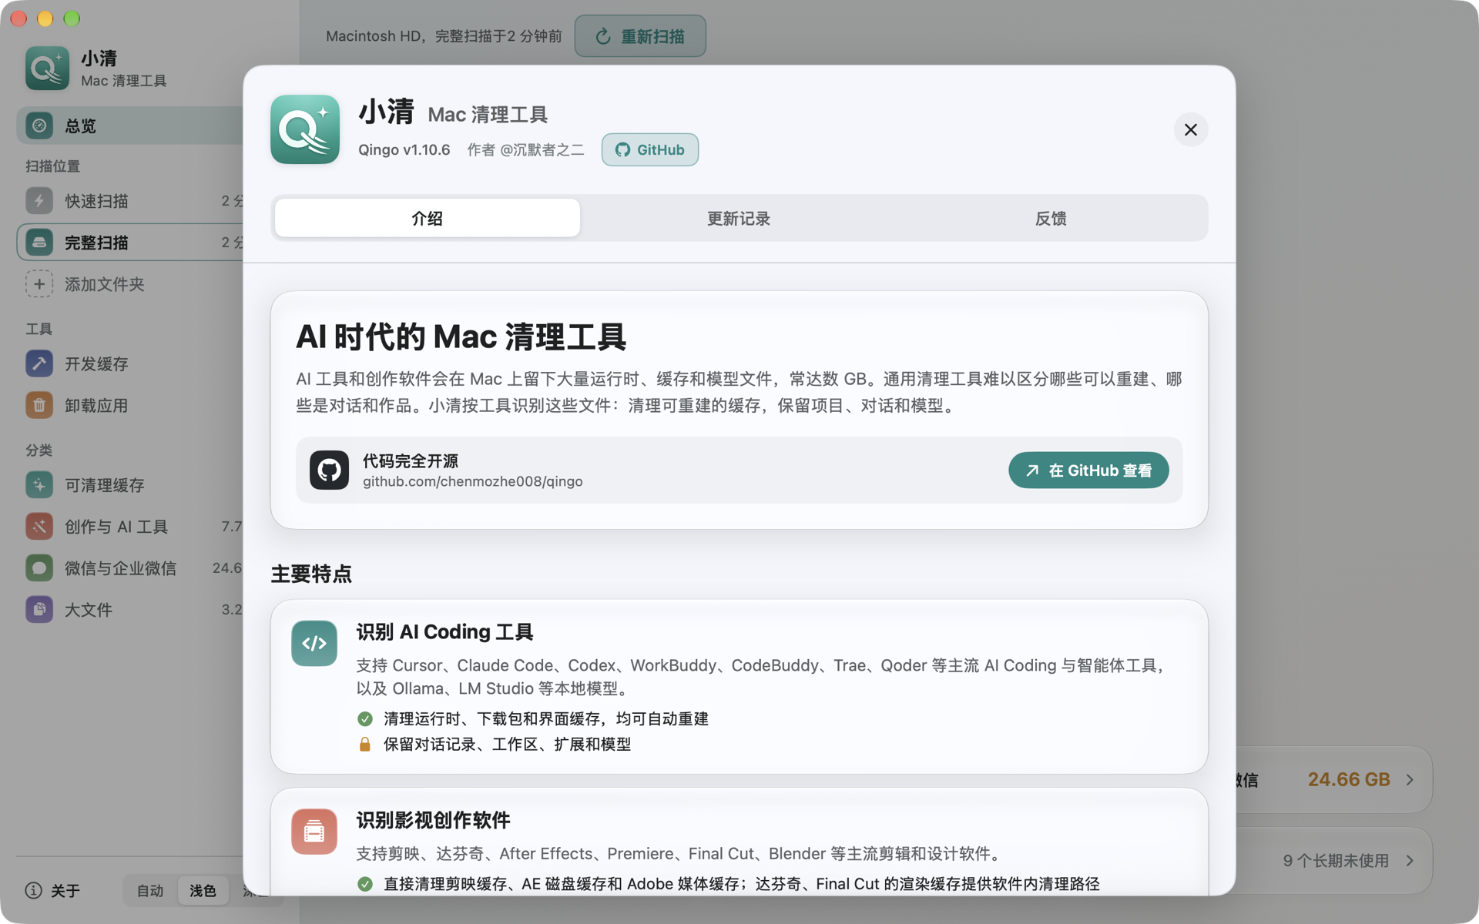Image resolution: width=1479 pixels, height=924 pixels.
Task: Open the 微信与企业微信 chat icon
Action: pos(39,568)
